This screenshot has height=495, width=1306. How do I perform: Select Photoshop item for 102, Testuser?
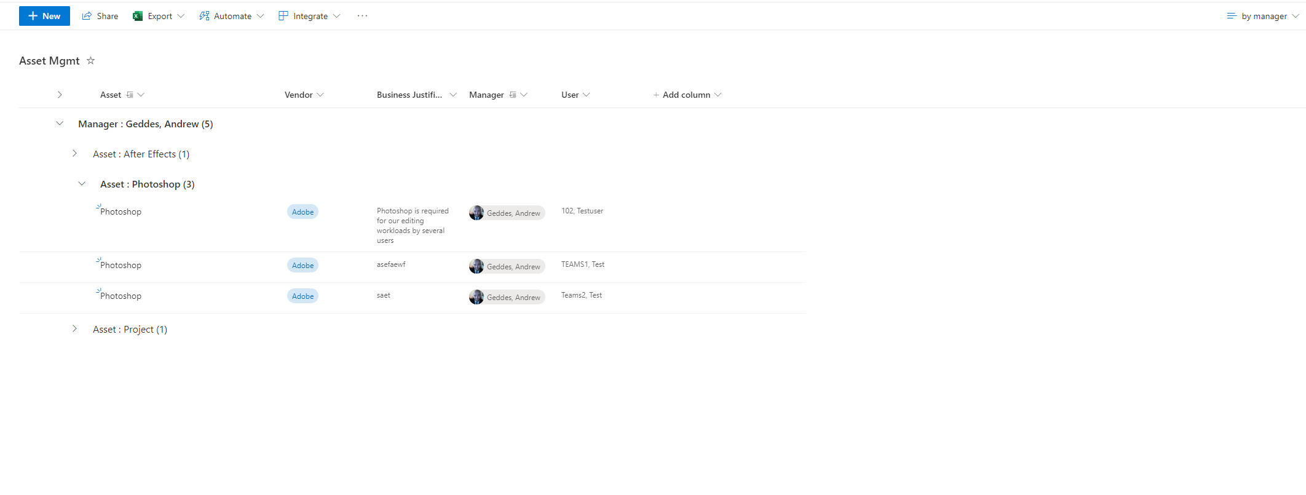point(121,212)
